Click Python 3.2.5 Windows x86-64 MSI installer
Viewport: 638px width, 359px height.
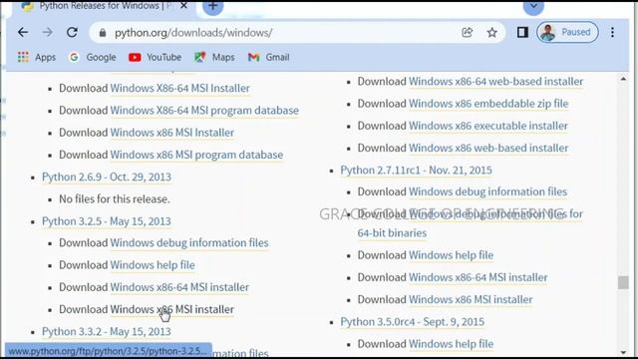tap(179, 287)
